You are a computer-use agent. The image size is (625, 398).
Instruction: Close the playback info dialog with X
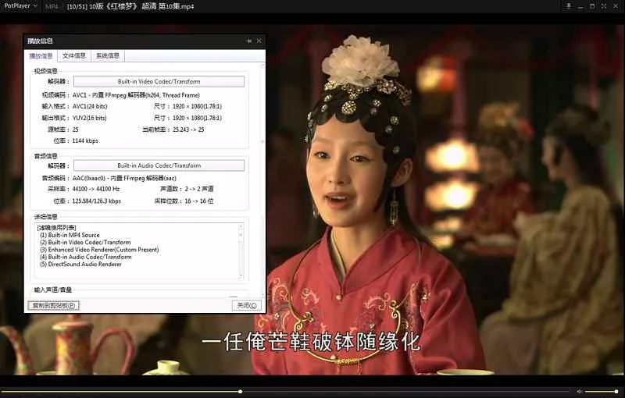tap(259, 41)
